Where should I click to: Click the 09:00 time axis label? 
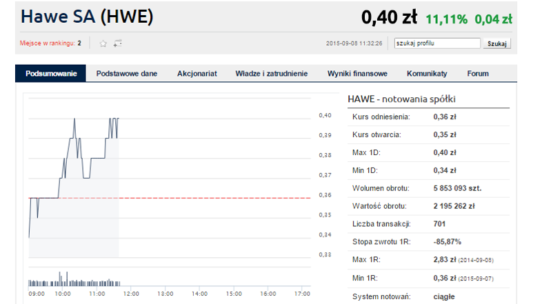37,294
